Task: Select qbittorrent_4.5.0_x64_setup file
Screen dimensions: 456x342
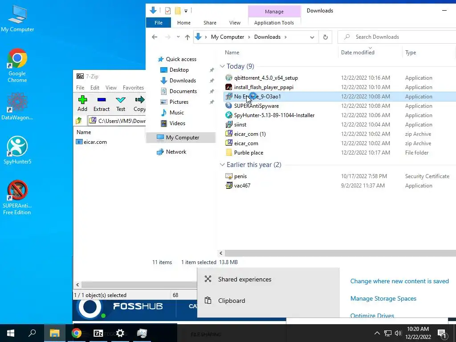Action: click(266, 78)
